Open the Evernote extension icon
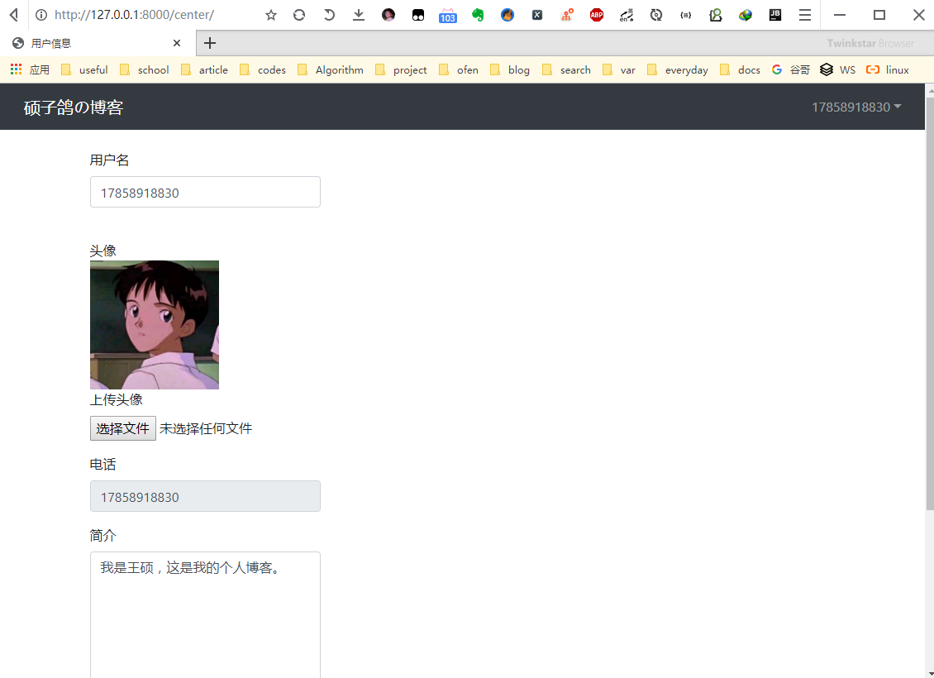The height and width of the screenshot is (678, 934). pos(478,15)
